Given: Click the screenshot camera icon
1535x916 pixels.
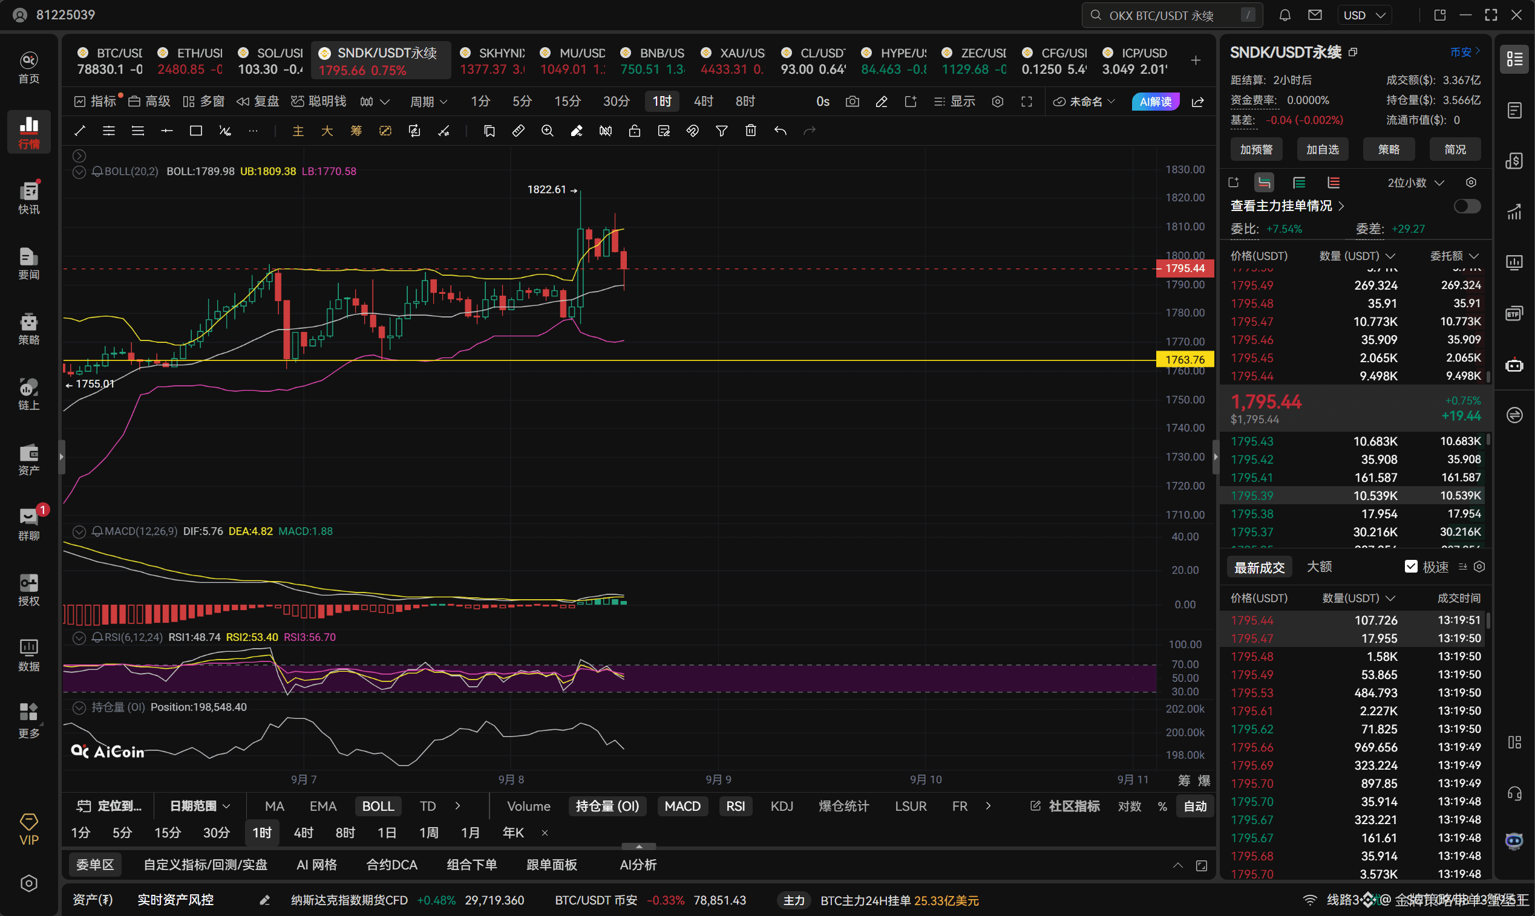Looking at the screenshot, I should (853, 101).
